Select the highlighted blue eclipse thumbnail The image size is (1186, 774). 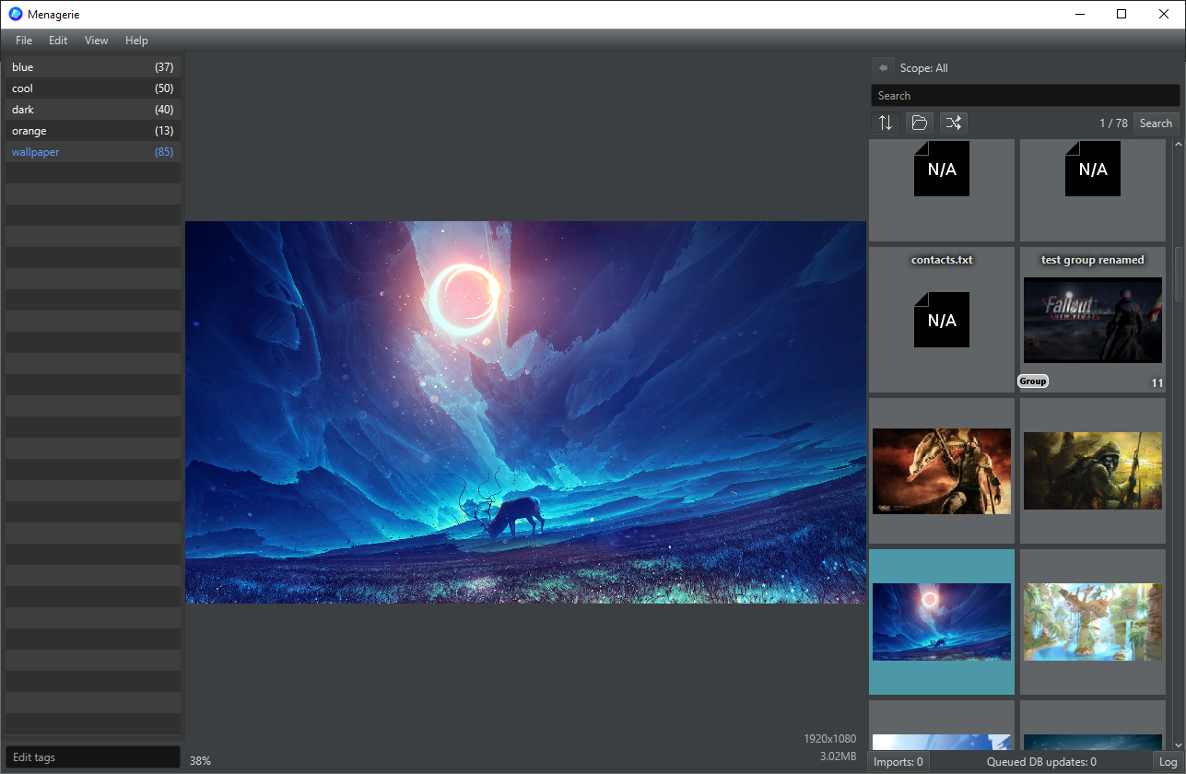pos(942,622)
